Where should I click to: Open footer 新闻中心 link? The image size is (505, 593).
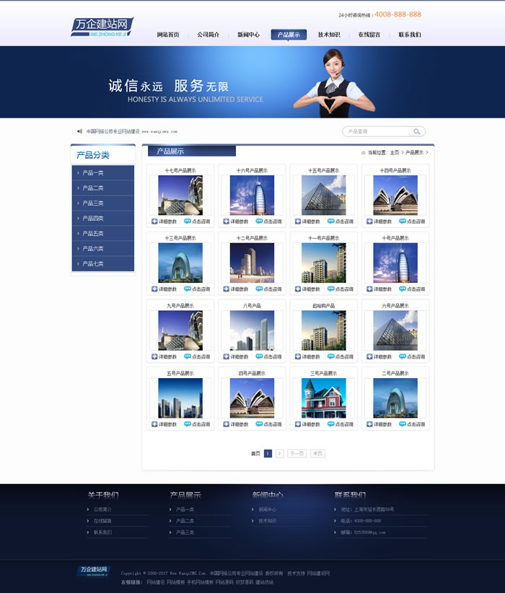coord(268,509)
